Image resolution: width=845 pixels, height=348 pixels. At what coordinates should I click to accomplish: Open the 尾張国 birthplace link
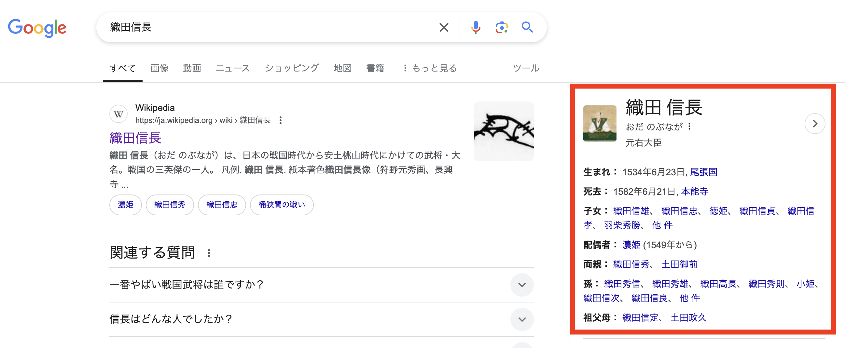click(x=704, y=172)
